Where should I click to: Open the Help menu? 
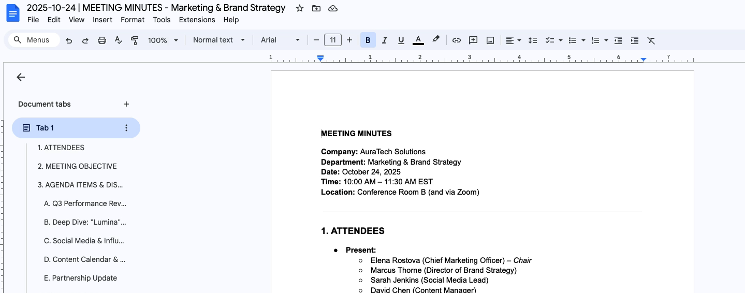(x=231, y=20)
